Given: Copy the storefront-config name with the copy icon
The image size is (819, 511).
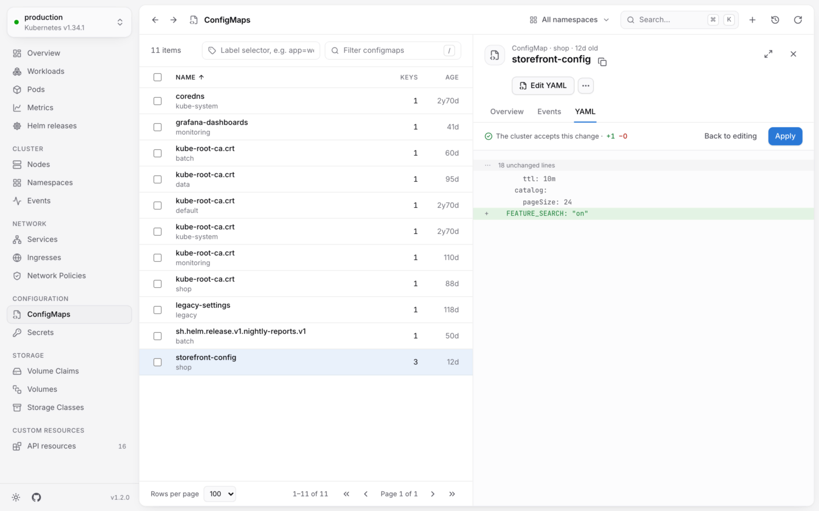Looking at the screenshot, I should click(602, 62).
